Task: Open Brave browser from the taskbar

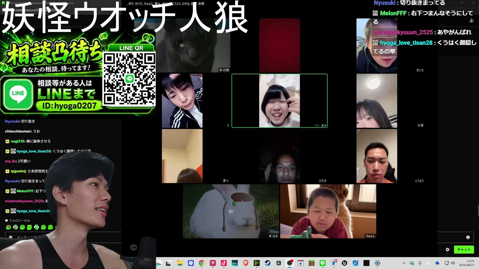Action: (x=245, y=263)
